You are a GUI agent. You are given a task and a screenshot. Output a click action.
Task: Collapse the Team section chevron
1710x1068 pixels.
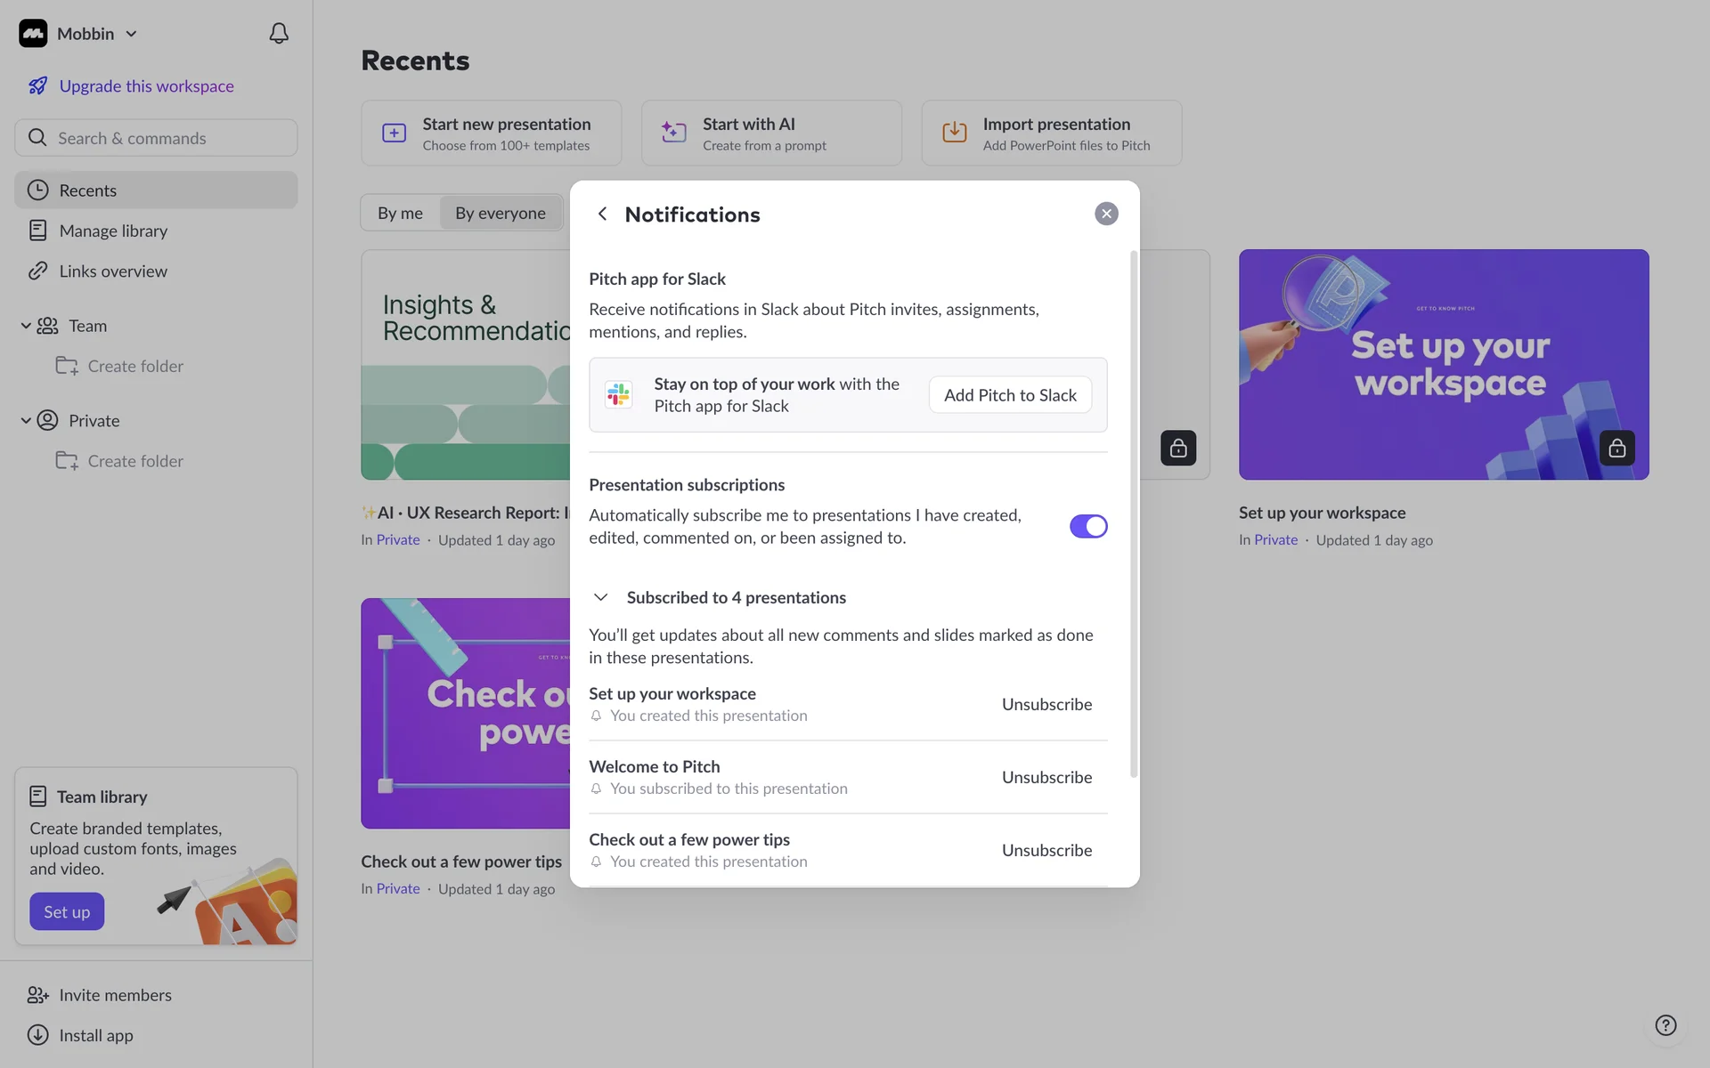pyautogui.click(x=26, y=326)
